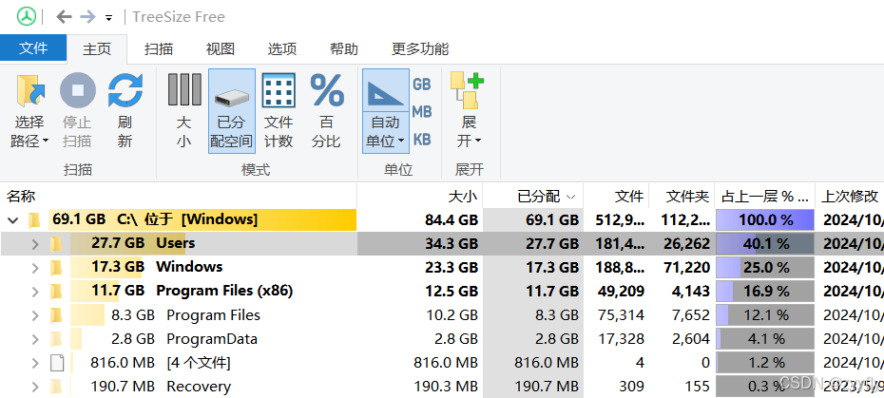Switch to the 扫描 tab
This screenshot has height=398, width=884.
coord(159,49)
